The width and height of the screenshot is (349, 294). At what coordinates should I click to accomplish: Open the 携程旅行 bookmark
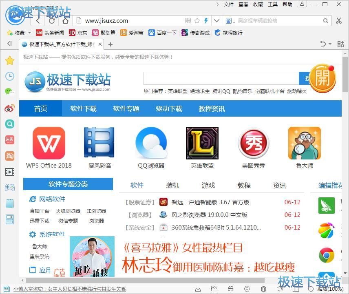(228, 33)
